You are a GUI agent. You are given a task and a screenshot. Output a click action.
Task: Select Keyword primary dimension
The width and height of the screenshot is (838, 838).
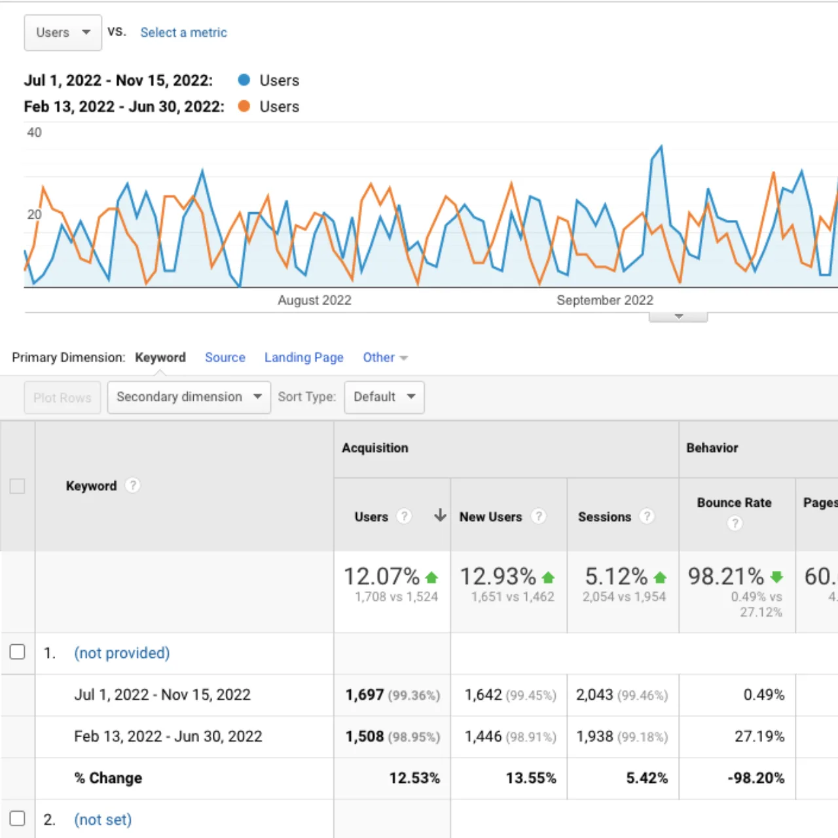click(x=160, y=357)
